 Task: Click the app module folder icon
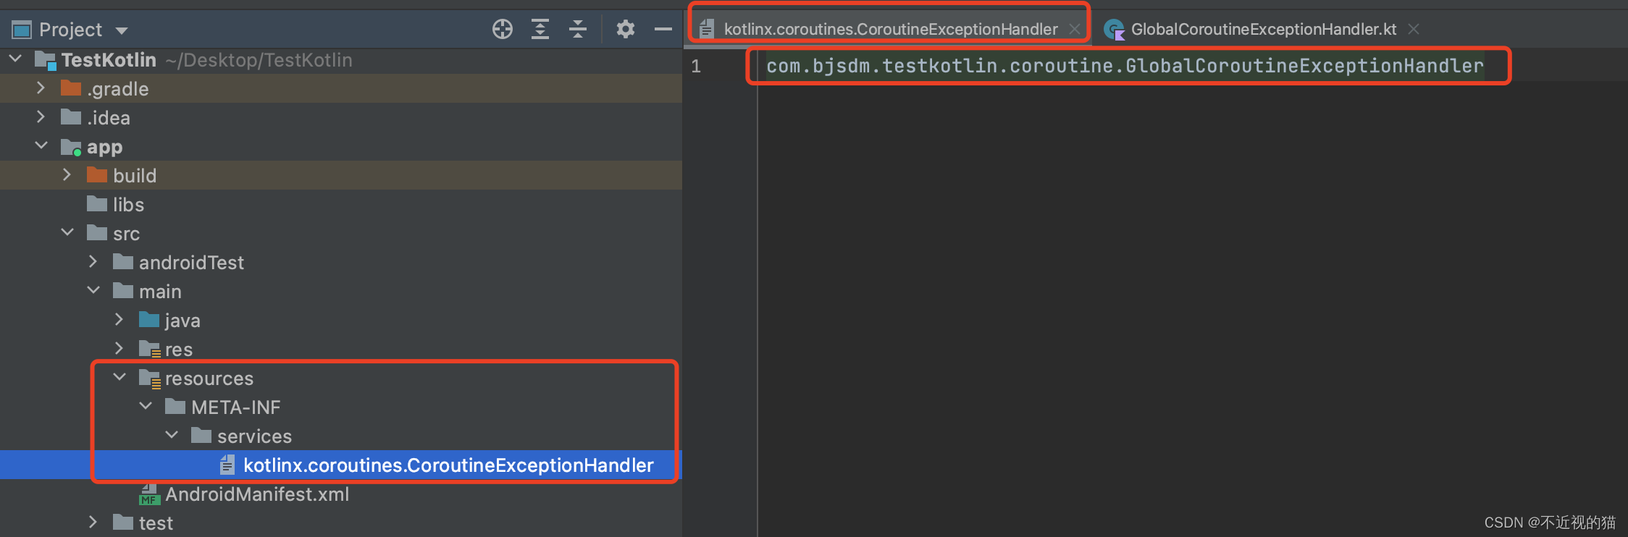[x=71, y=147]
